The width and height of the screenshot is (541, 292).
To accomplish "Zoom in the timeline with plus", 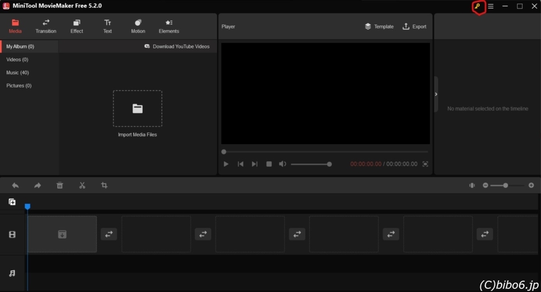I will tap(531, 185).
